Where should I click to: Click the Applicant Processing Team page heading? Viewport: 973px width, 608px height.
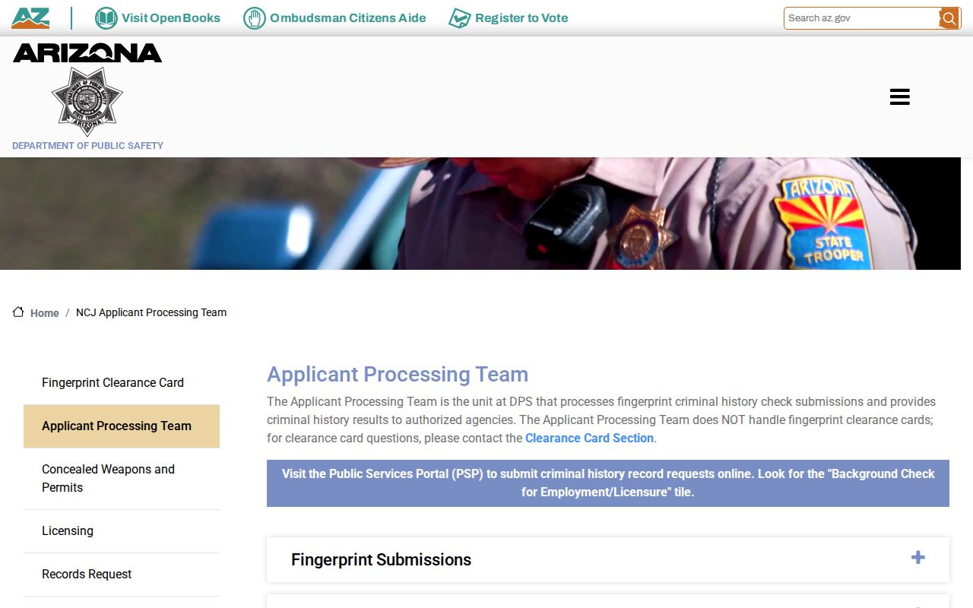click(398, 375)
